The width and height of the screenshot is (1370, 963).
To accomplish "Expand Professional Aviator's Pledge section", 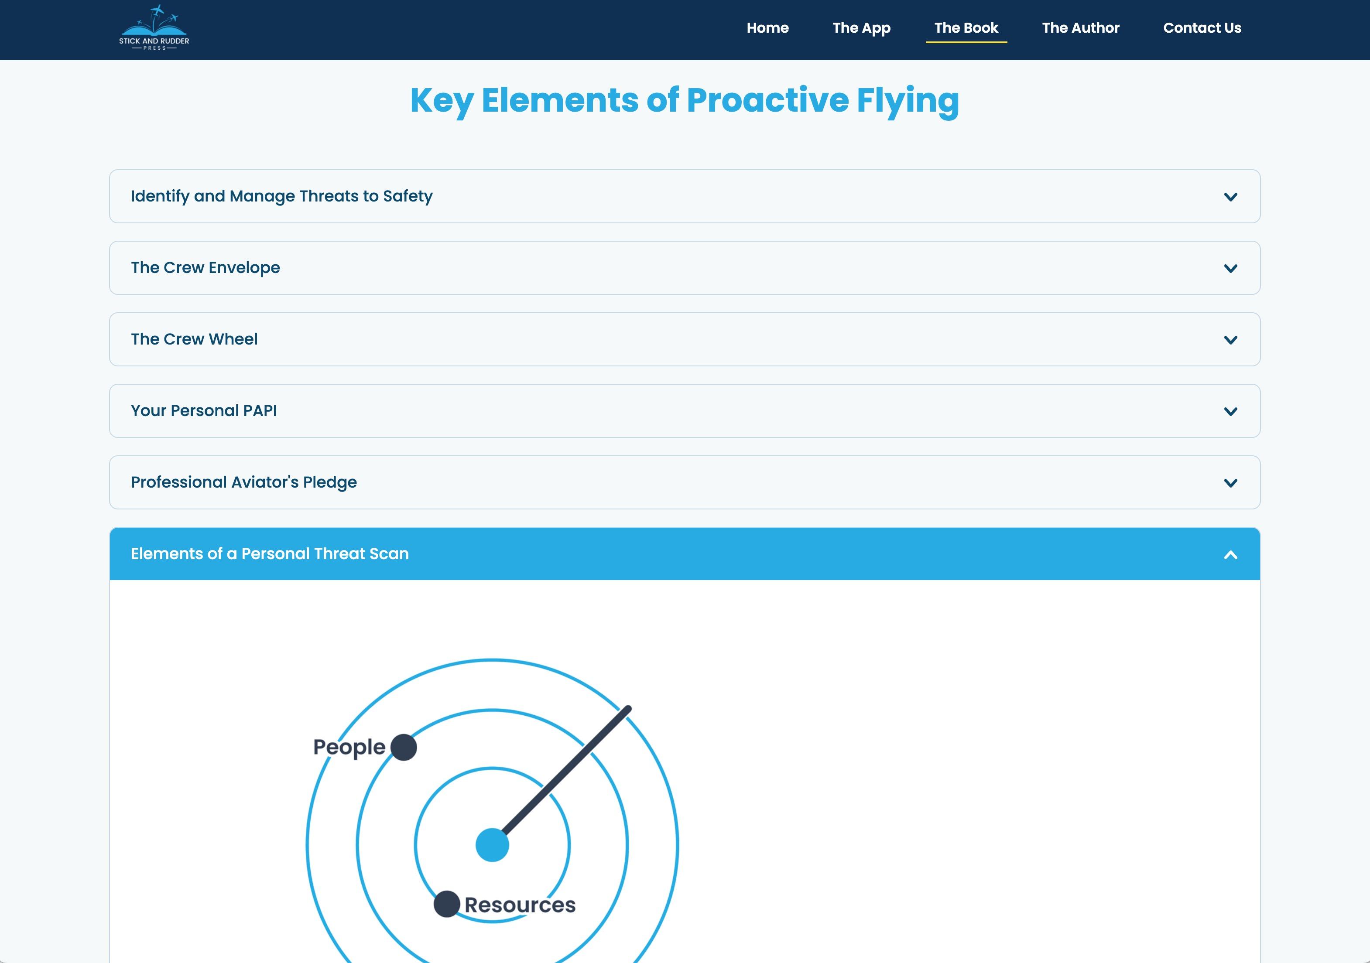I will point(685,482).
